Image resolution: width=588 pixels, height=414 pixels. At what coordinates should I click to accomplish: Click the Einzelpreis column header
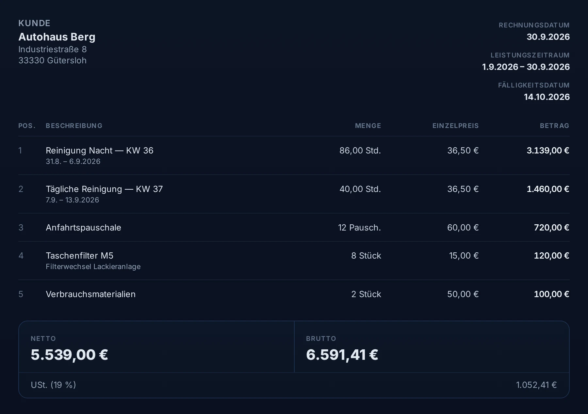tap(456, 126)
